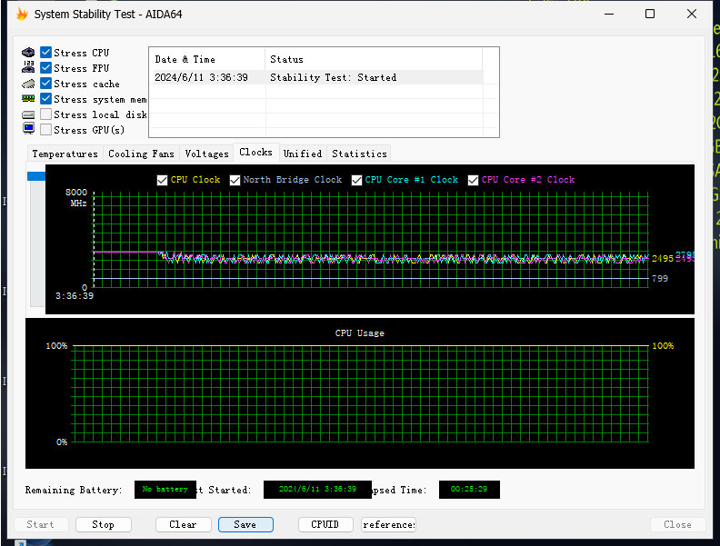The image size is (720, 546).
Task: Switch to the Unified tab
Action: click(303, 154)
